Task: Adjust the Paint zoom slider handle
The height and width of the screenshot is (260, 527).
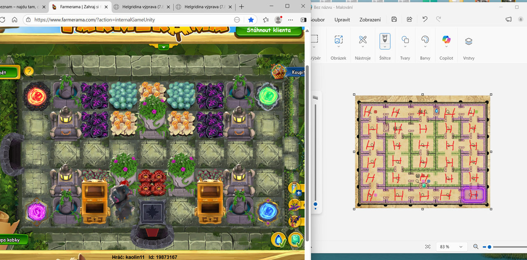Action: point(489,247)
